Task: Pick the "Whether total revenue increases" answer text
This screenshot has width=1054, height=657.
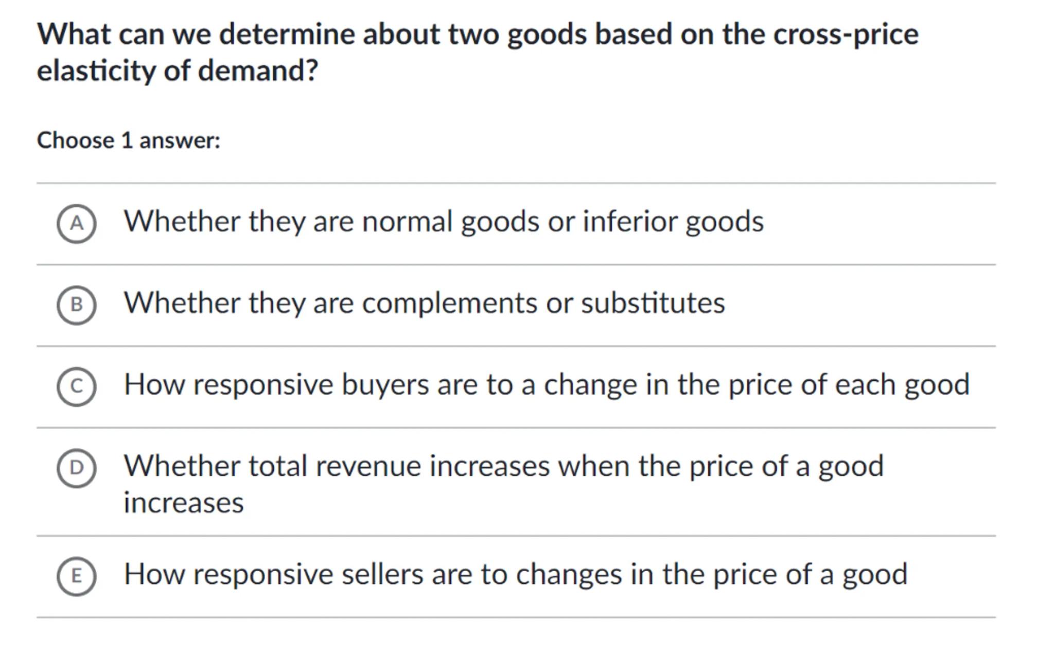Action: point(503,466)
